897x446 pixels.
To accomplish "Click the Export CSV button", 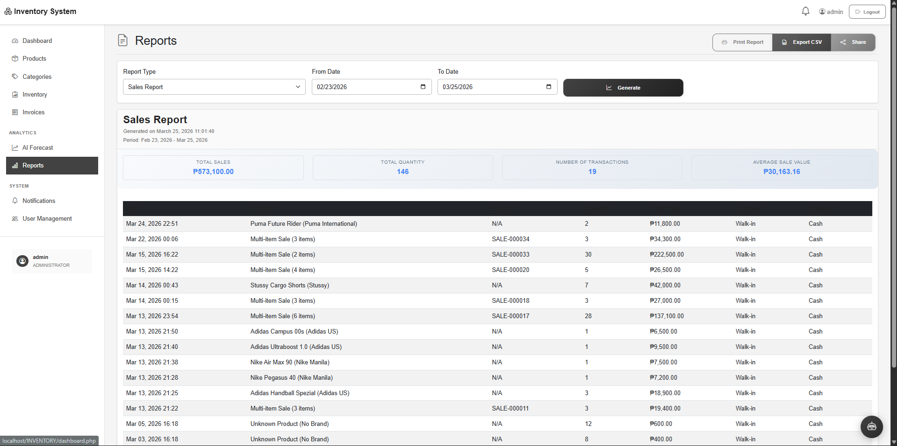I will (801, 42).
